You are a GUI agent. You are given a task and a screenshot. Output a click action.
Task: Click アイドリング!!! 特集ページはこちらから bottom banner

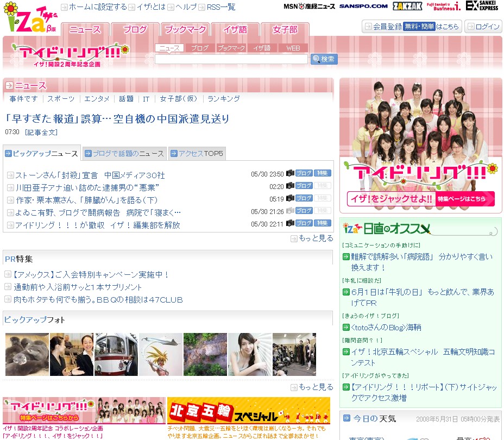tap(84, 411)
